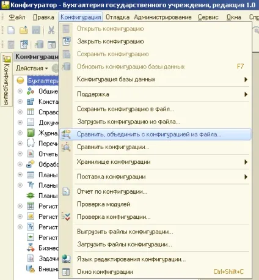
Task: Expand the Справочники tree node
Action: pos(20,112)
